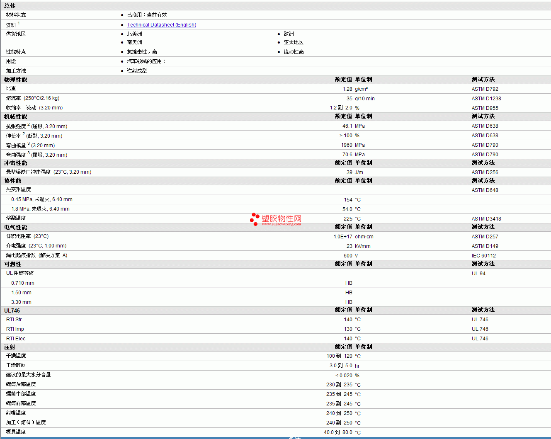
Task: Click the '可燃性' section header
Action: (13, 264)
